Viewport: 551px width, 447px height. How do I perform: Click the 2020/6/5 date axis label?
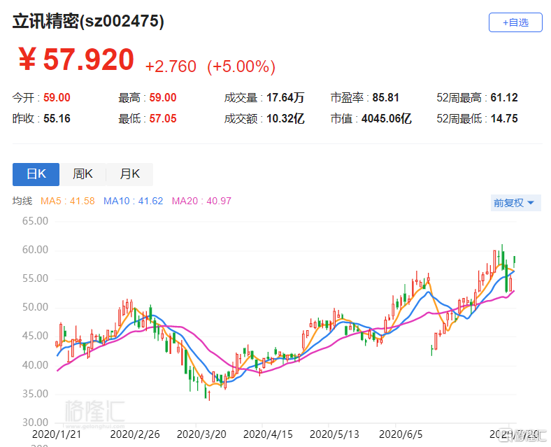coord(401,434)
